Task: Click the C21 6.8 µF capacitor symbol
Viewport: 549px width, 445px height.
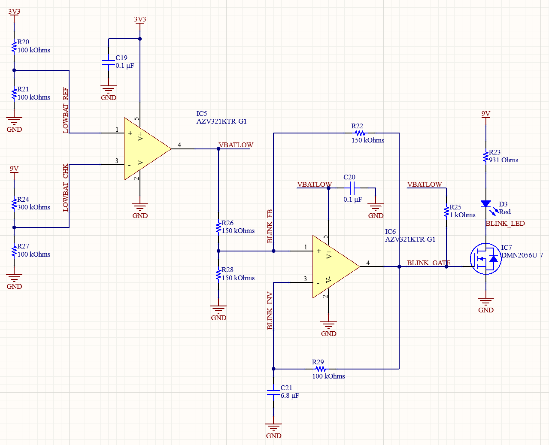Action: [x=273, y=391]
